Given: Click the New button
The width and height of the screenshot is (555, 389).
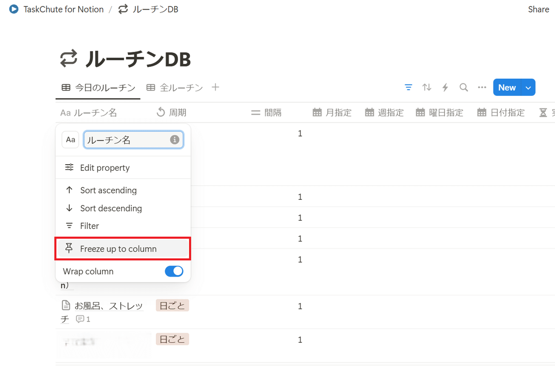Looking at the screenshot, I should click(506, 87).
